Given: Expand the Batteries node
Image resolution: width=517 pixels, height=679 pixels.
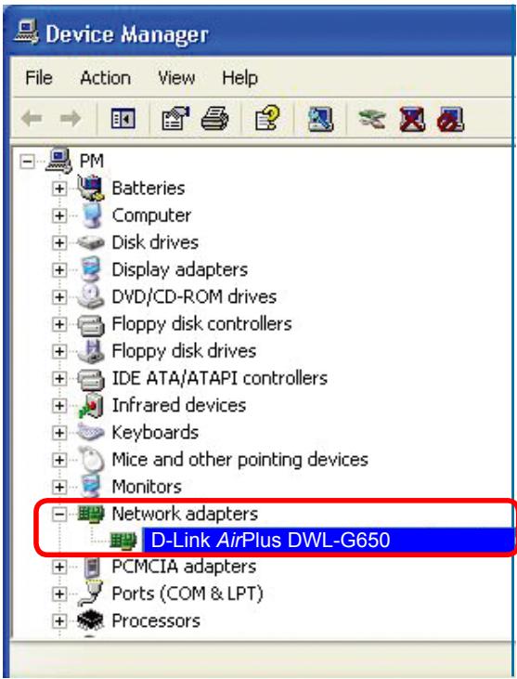Looking at the screenshot, I should pos(59,189).
